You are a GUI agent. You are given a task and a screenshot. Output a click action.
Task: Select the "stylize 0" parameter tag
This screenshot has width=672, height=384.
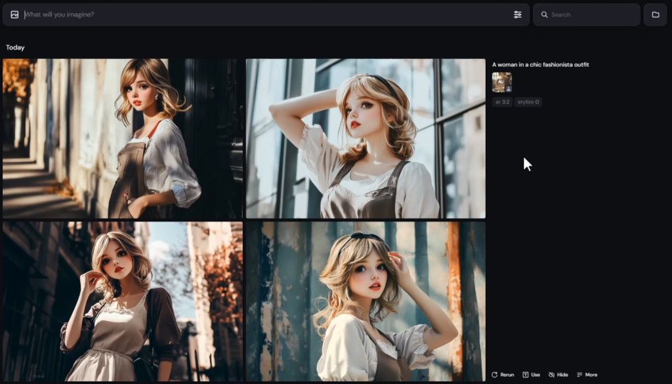528,102
